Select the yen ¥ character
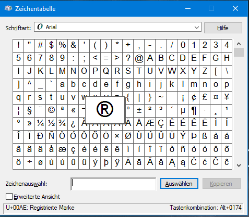Image resolution: width=249 pixels, height=217 pixels. click(x=227, y=98)
